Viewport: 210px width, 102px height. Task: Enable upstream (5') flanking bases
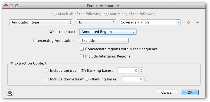(x=47, y=71)
